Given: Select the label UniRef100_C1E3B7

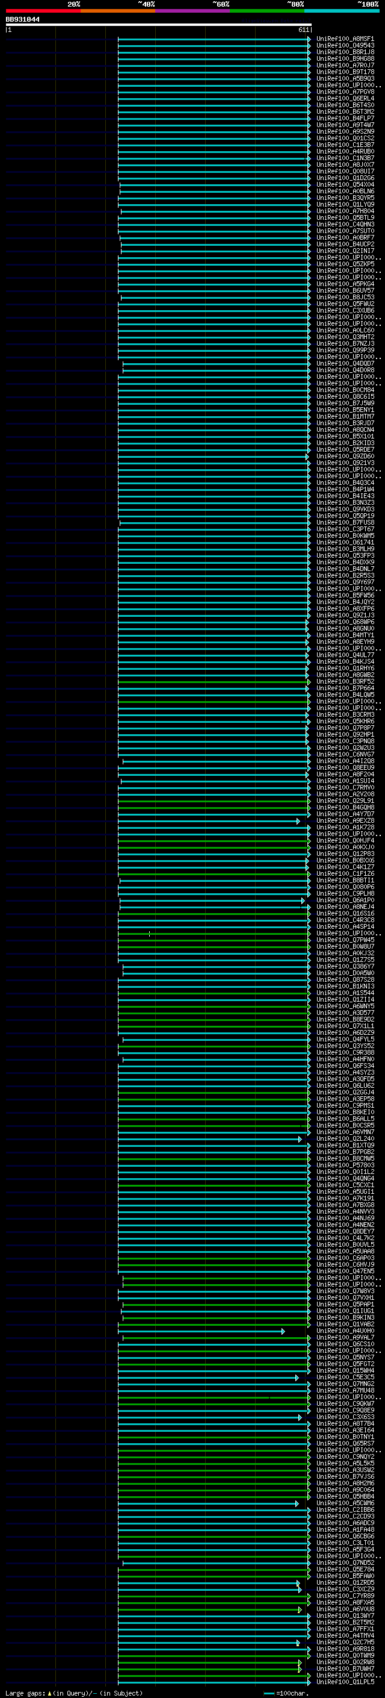Looking at the screenshot, I should (x=345, y=145).
